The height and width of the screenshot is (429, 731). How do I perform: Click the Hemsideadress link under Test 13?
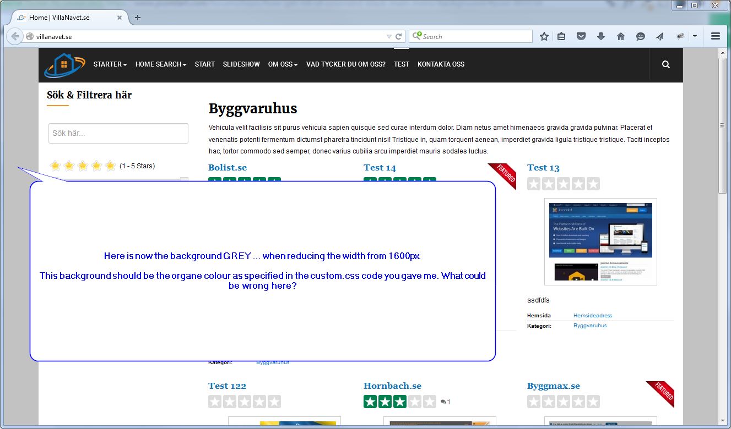(593, 316)
